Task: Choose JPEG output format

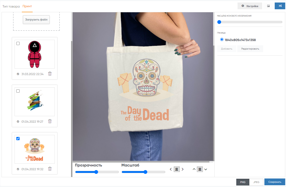Action: click(x=256, y=182)
